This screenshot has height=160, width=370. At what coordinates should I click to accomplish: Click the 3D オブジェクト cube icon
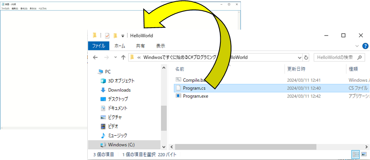pyautogui.click(x=103, y=81)
